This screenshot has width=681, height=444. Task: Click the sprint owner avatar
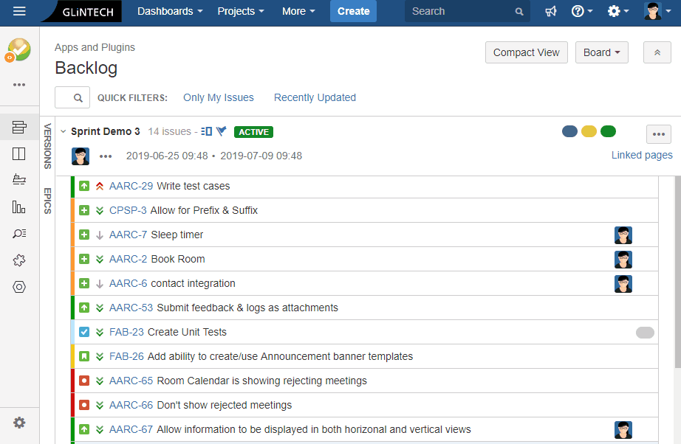[x=81, y=156]
